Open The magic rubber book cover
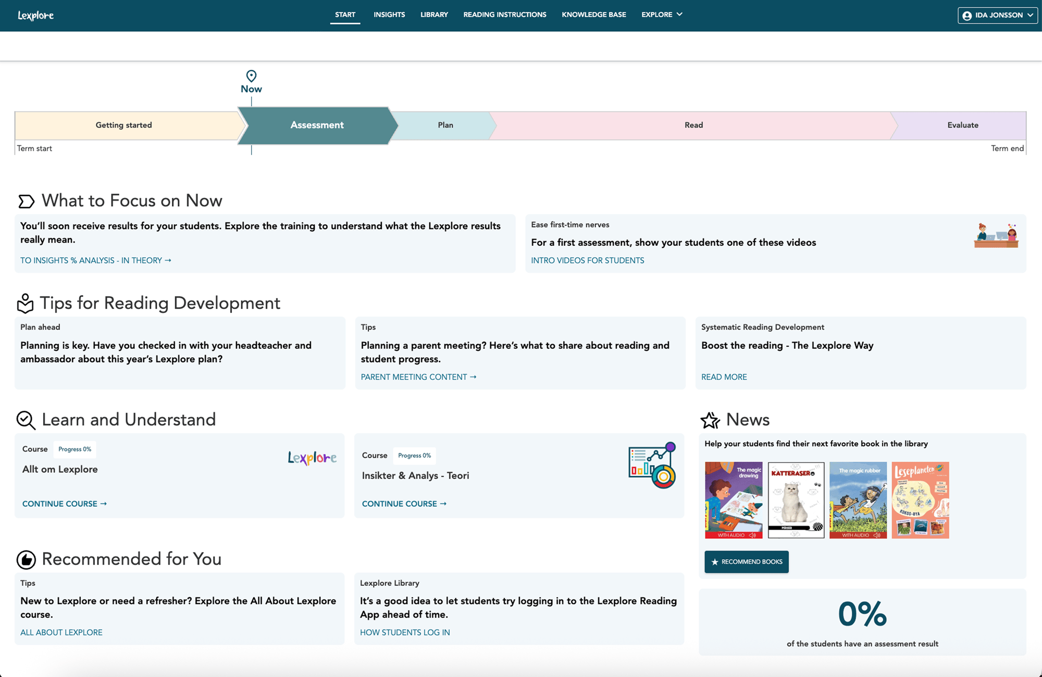The image size is (1042, 677). tap(858, 500)
